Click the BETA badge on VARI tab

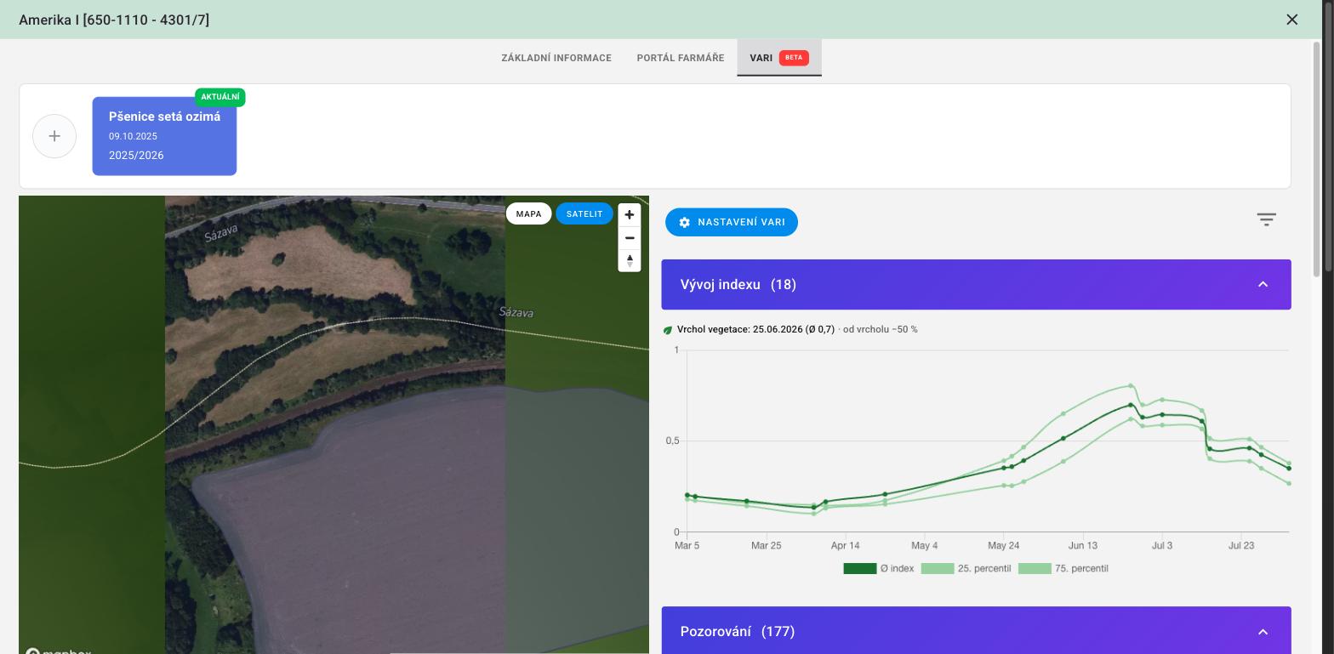(x=794, y=58)
